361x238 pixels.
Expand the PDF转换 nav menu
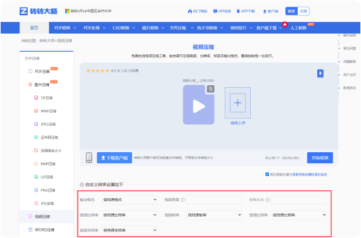tap(65, 28)
